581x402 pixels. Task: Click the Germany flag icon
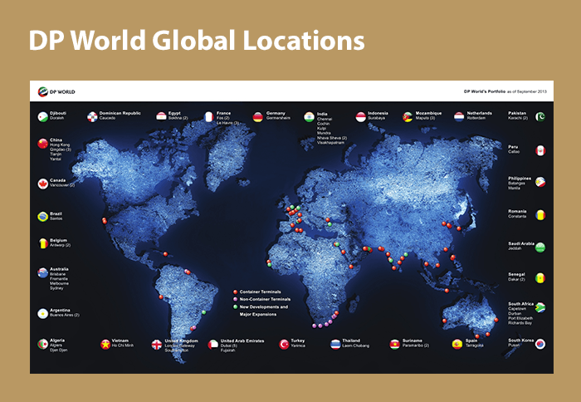[x=258, y=117]
